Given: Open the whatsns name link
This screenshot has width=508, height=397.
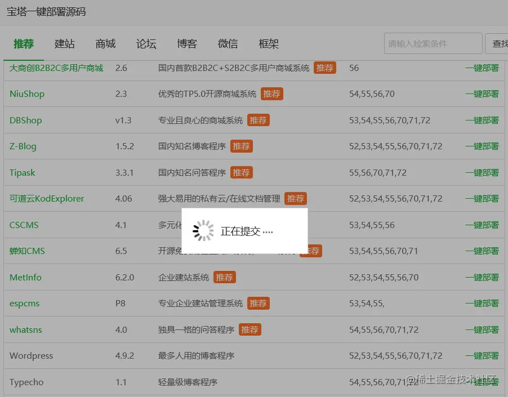Looking at the screenshot, I should click(x=25, y=329).
